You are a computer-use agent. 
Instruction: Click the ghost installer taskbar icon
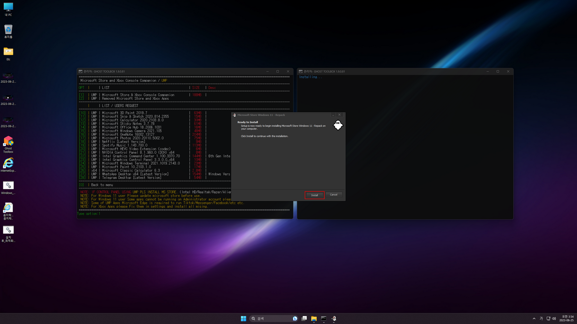(x=334, y=318)
